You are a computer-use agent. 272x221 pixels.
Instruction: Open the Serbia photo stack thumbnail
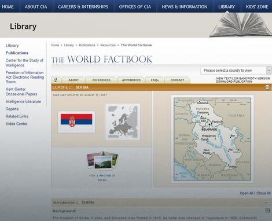click(102, 161)
